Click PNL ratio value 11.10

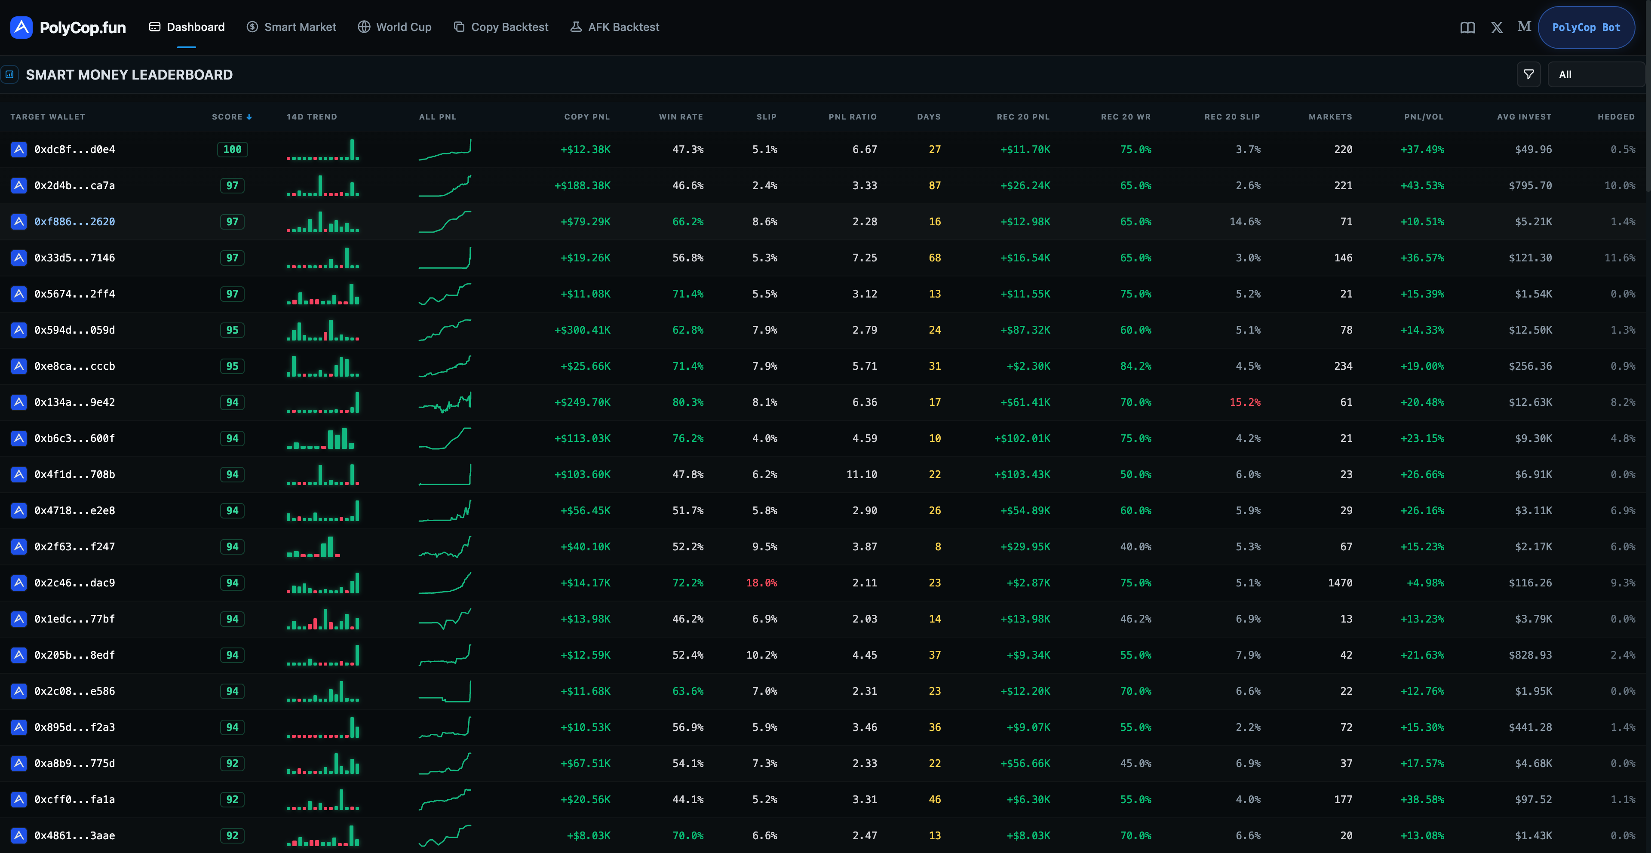[861, 474]
